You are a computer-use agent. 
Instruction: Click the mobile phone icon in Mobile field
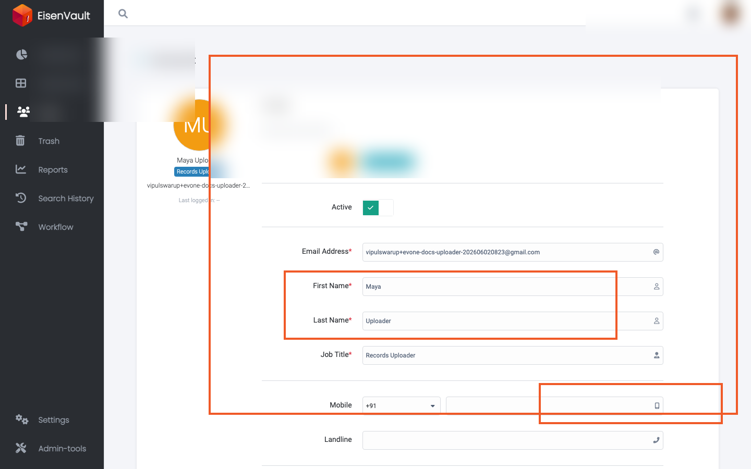657,405
